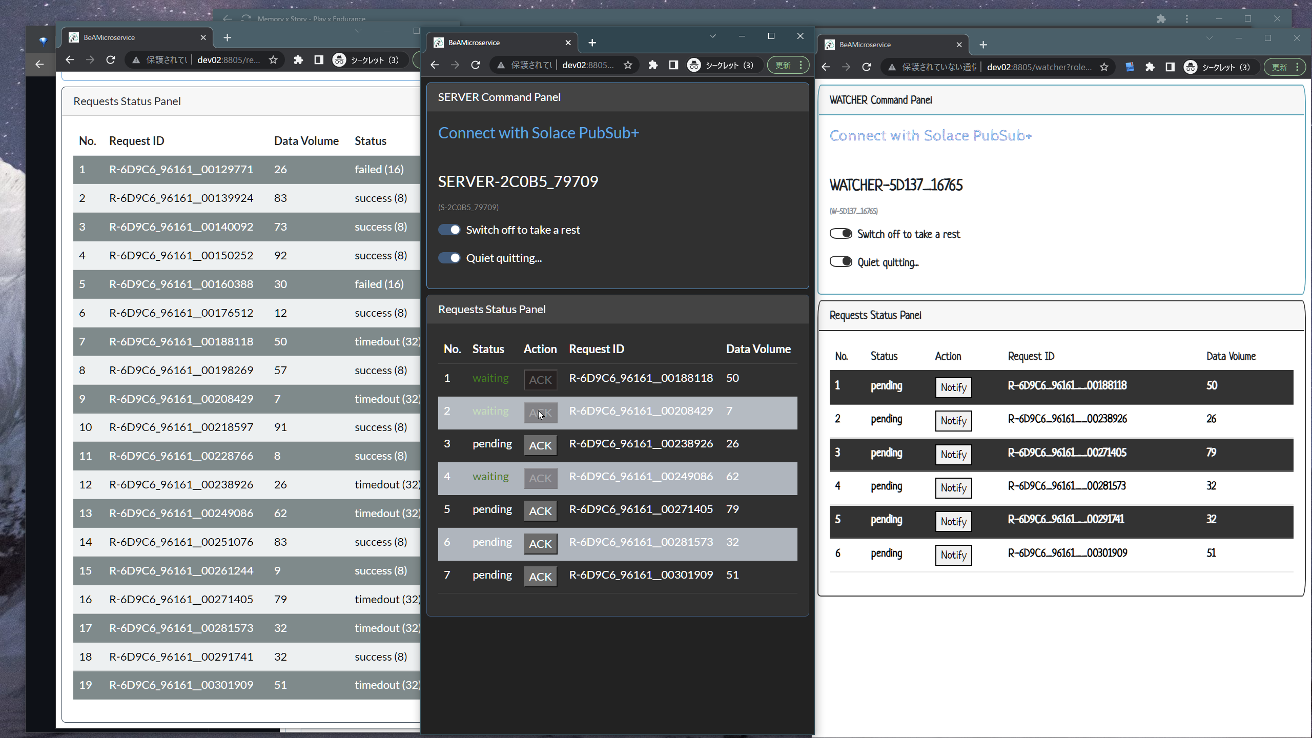Toggle 'Switch off to take a rest' for WATCHER
This screenshot has width=1312, height=738.
[x=840, y=233]
